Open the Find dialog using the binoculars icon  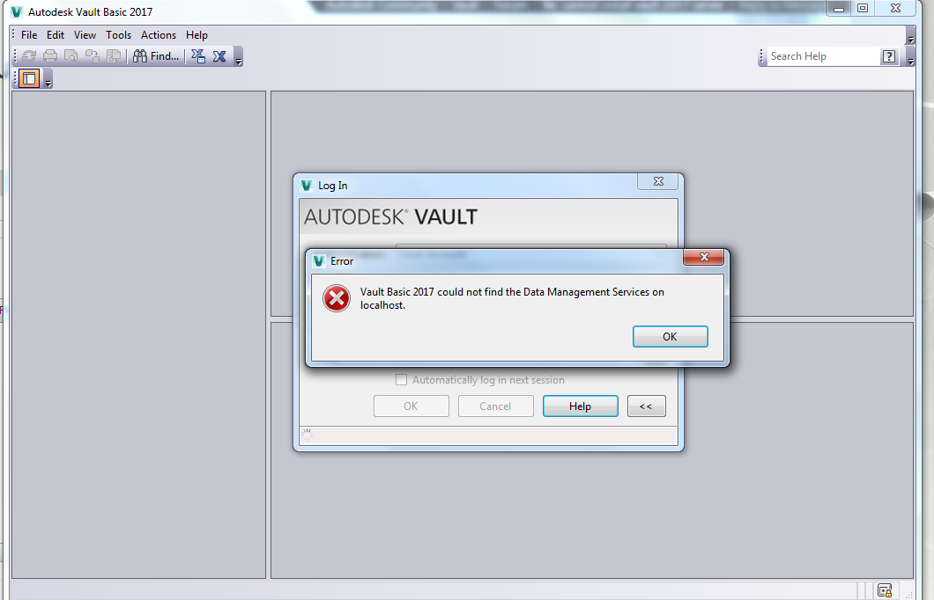(140, 55)
